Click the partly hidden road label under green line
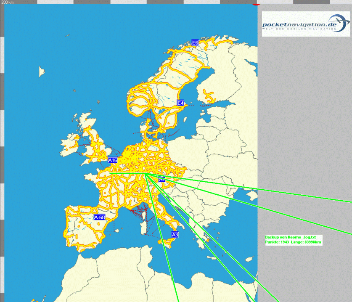Screen dimensions: 352x302 pyautogui.click(x=162, y=180)
